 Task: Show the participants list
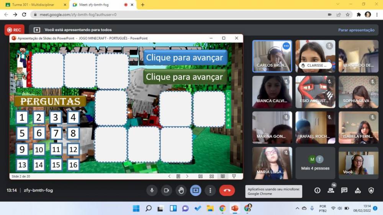click(331, 190)
